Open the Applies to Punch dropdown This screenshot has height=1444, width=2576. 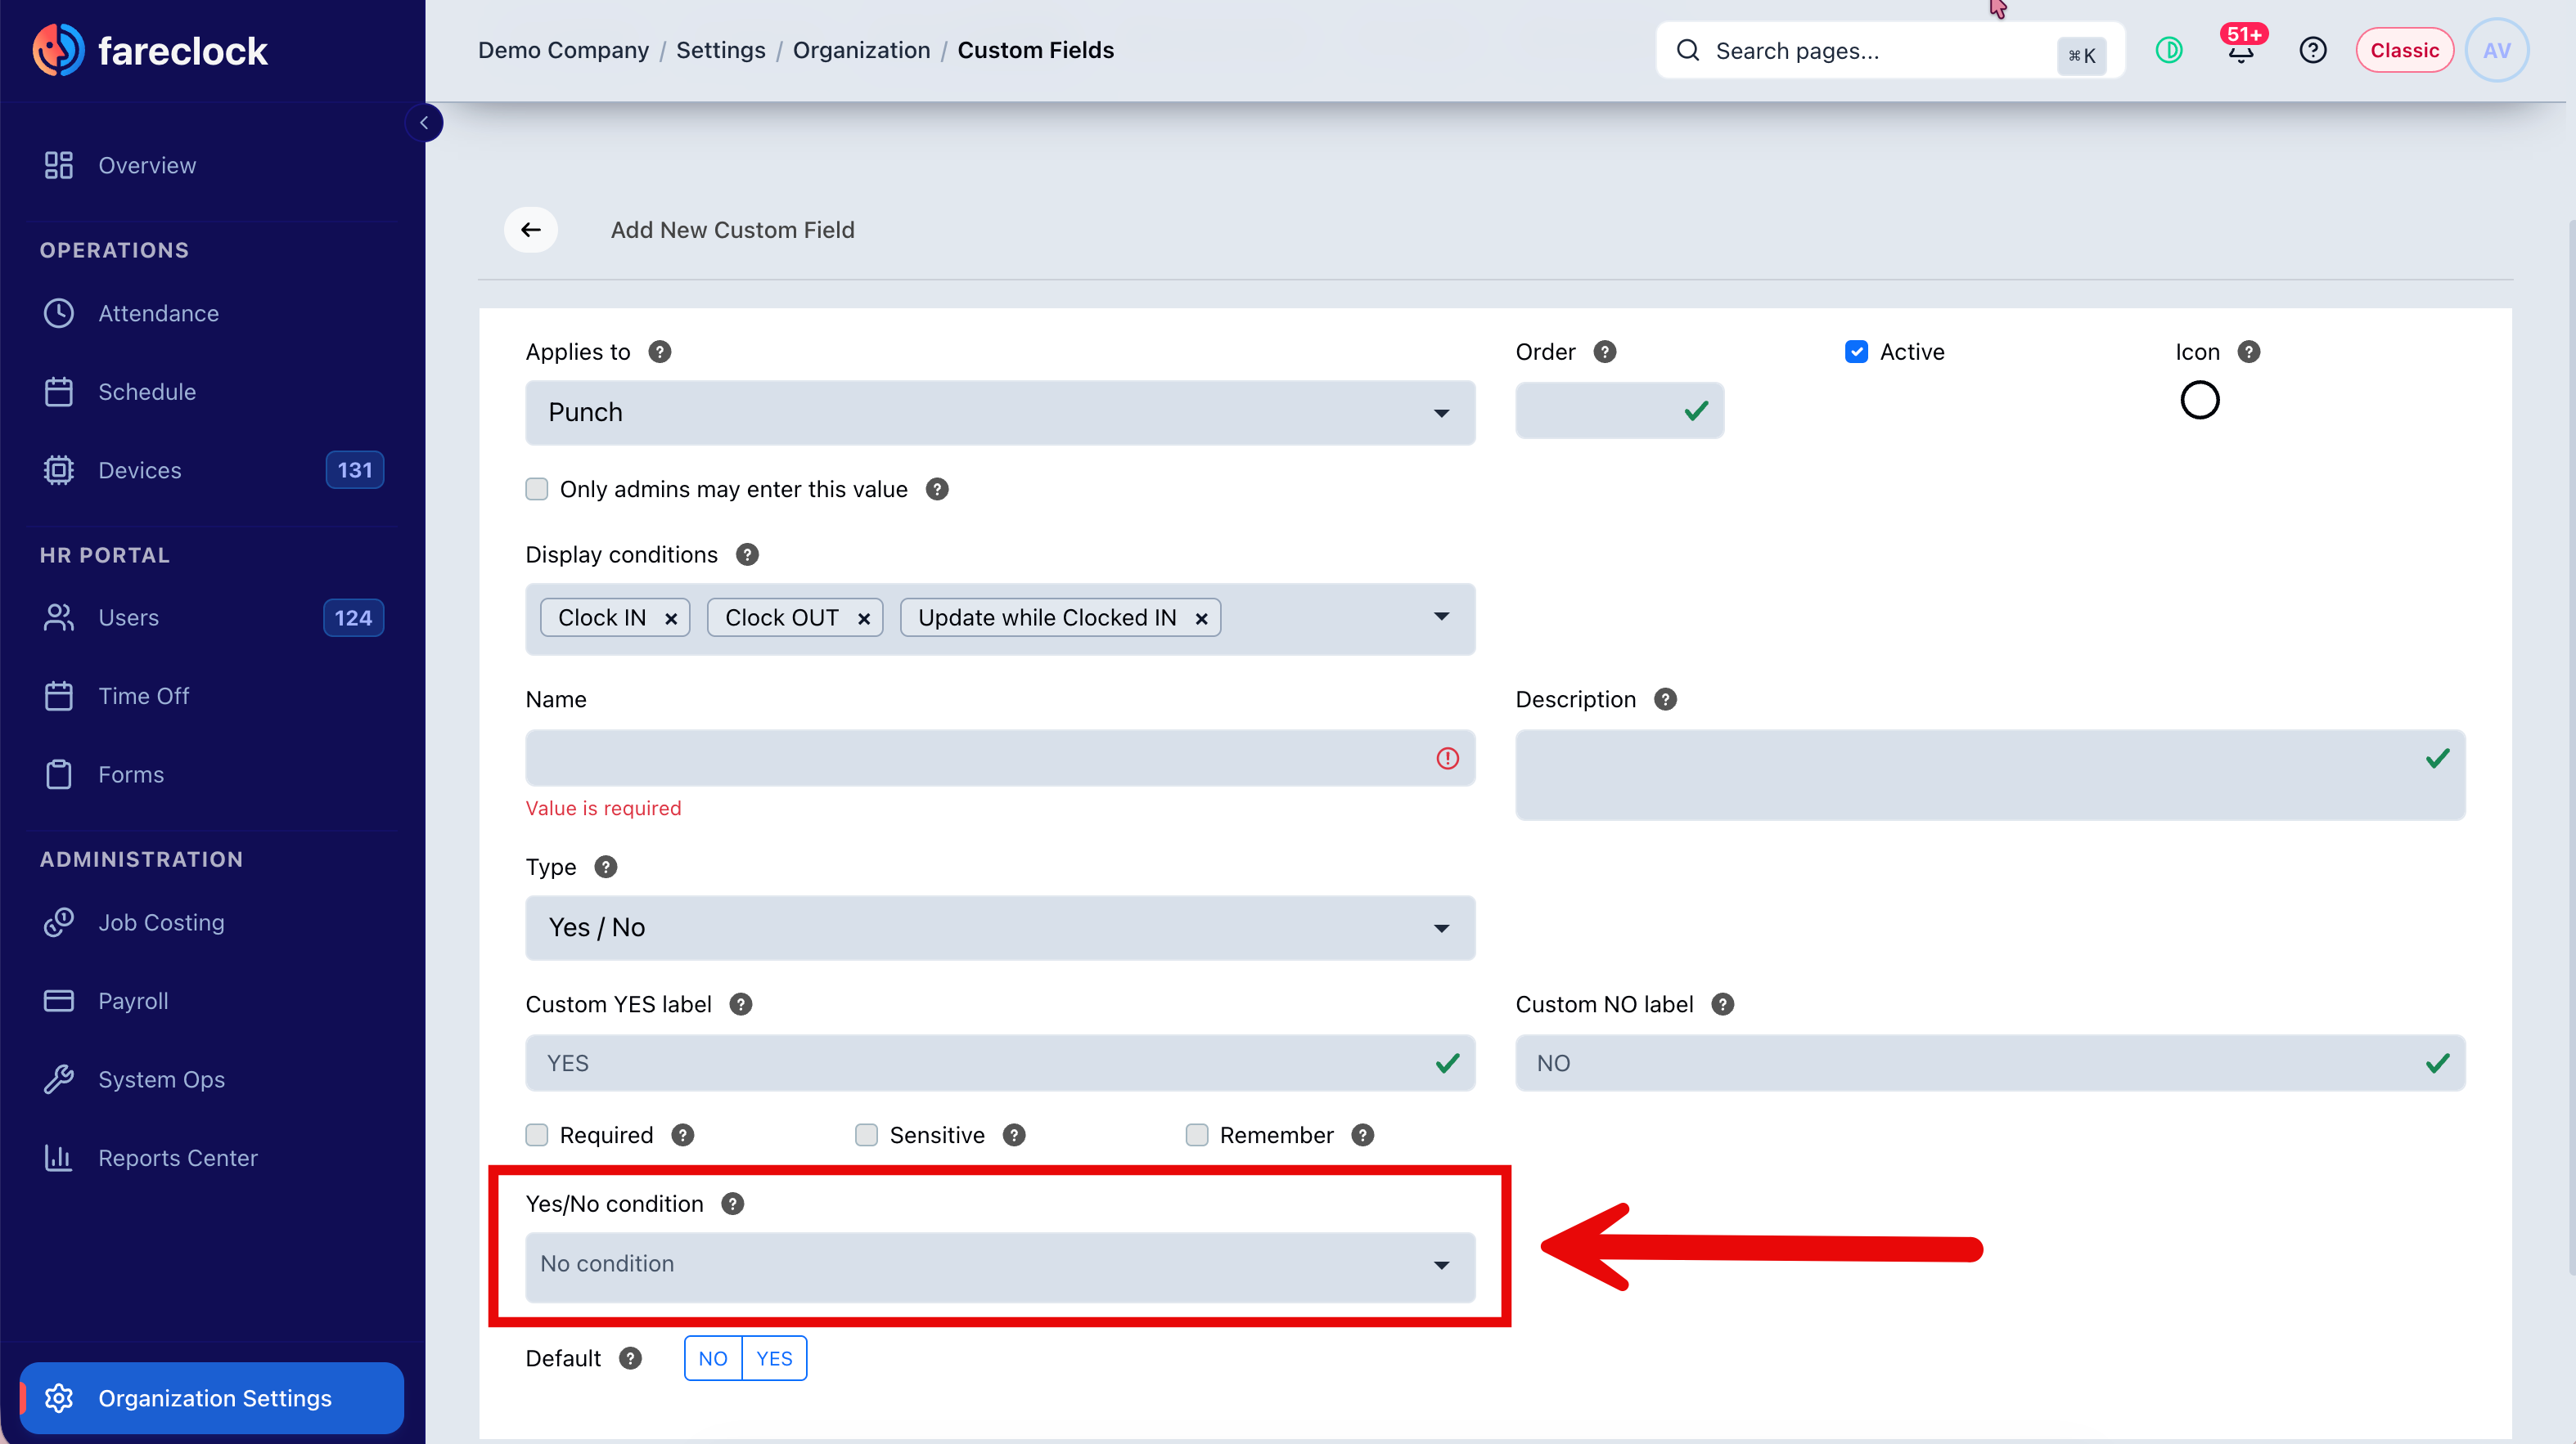(1000, 412)
